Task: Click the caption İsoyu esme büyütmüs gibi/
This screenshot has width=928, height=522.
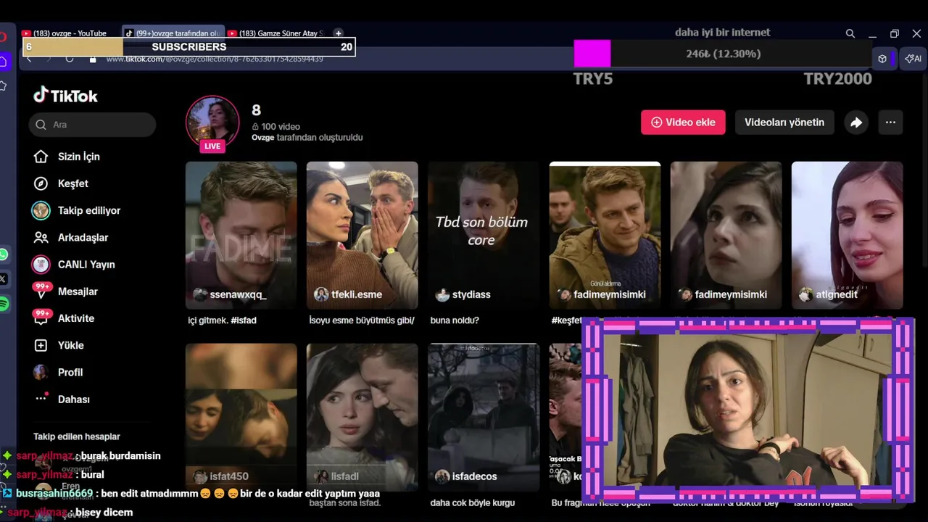Action: coord(361,320)
